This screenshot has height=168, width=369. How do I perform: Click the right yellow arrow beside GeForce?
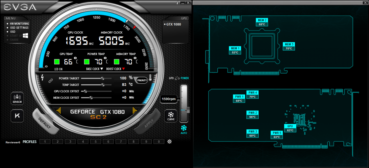[x=135, y=110]
